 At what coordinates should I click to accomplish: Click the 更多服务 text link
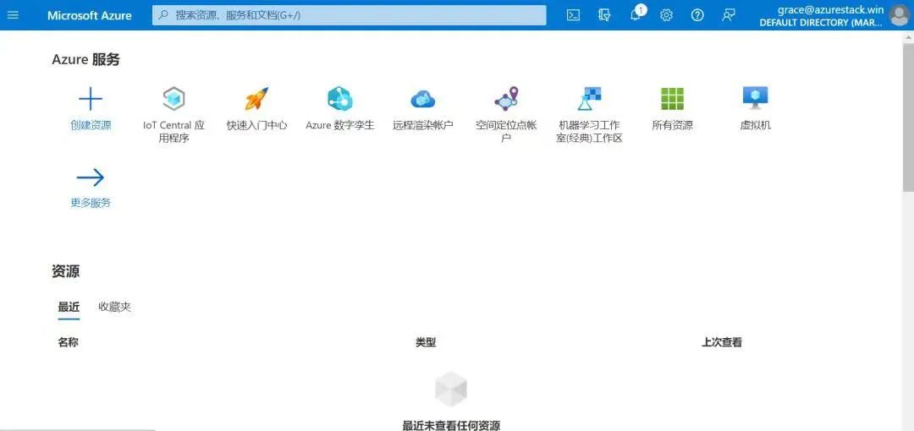pyautogui.click(x=91, y=203)
